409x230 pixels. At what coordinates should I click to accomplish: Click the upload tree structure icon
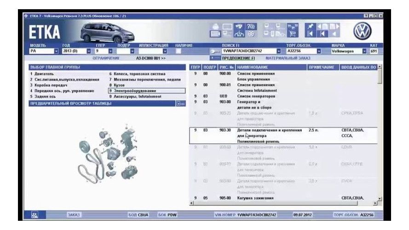(x=239, y=34)
